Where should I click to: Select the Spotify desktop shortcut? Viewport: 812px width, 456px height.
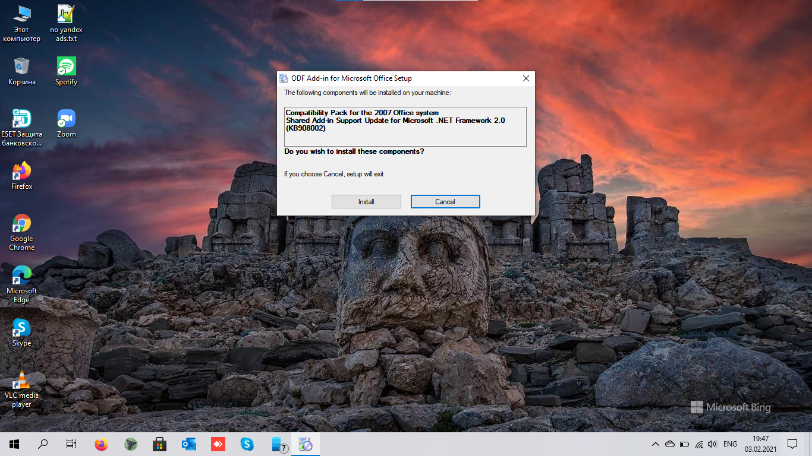66,72
